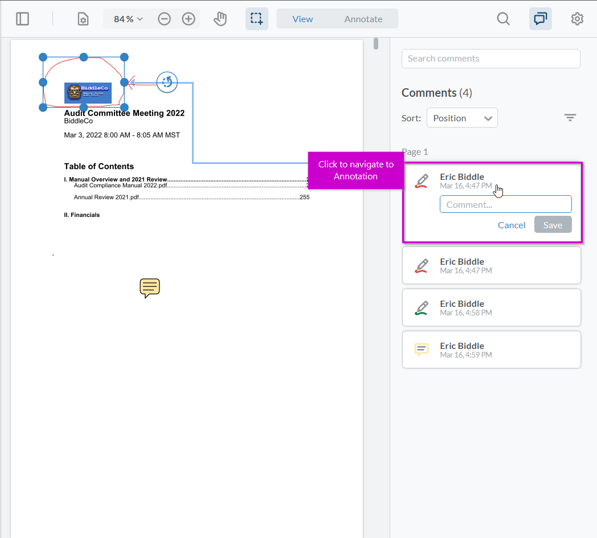Click the rotate handle of the selected annotation
Viewport: 597px width, 538px height.
tap(167, 82)
